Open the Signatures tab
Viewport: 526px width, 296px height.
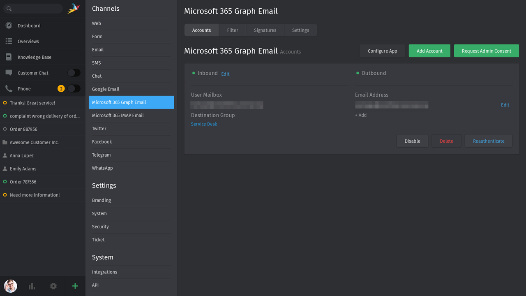[265, 30]
